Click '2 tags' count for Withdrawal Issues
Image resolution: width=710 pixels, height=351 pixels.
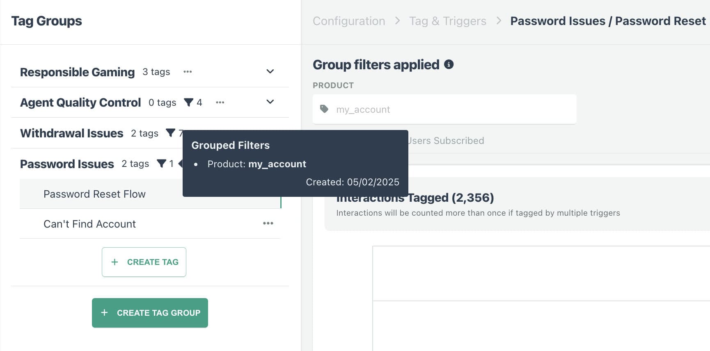(144, 133)
